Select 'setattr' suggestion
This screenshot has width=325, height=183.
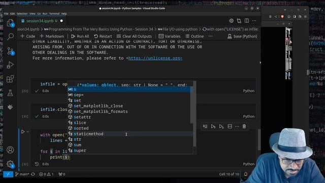coord(130,117)
